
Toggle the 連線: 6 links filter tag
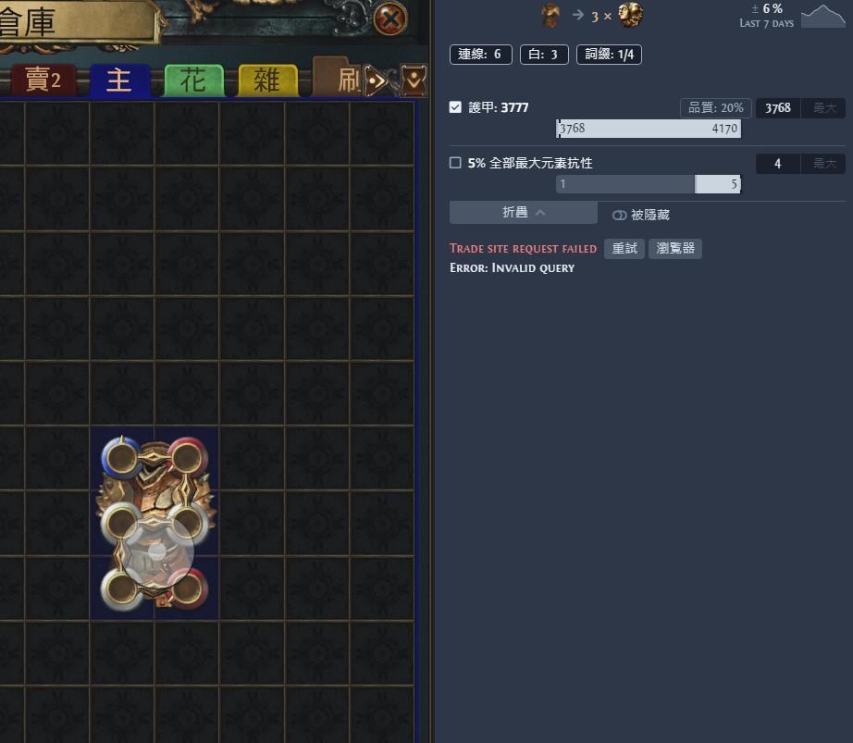[x=481, y=55]
